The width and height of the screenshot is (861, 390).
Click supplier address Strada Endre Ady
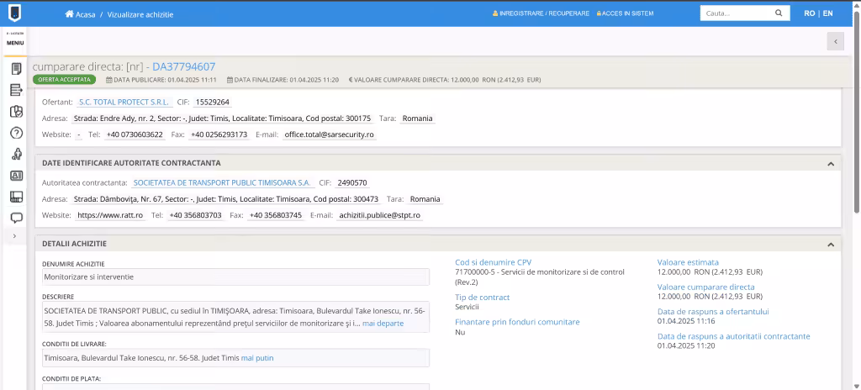coord(222,119)
